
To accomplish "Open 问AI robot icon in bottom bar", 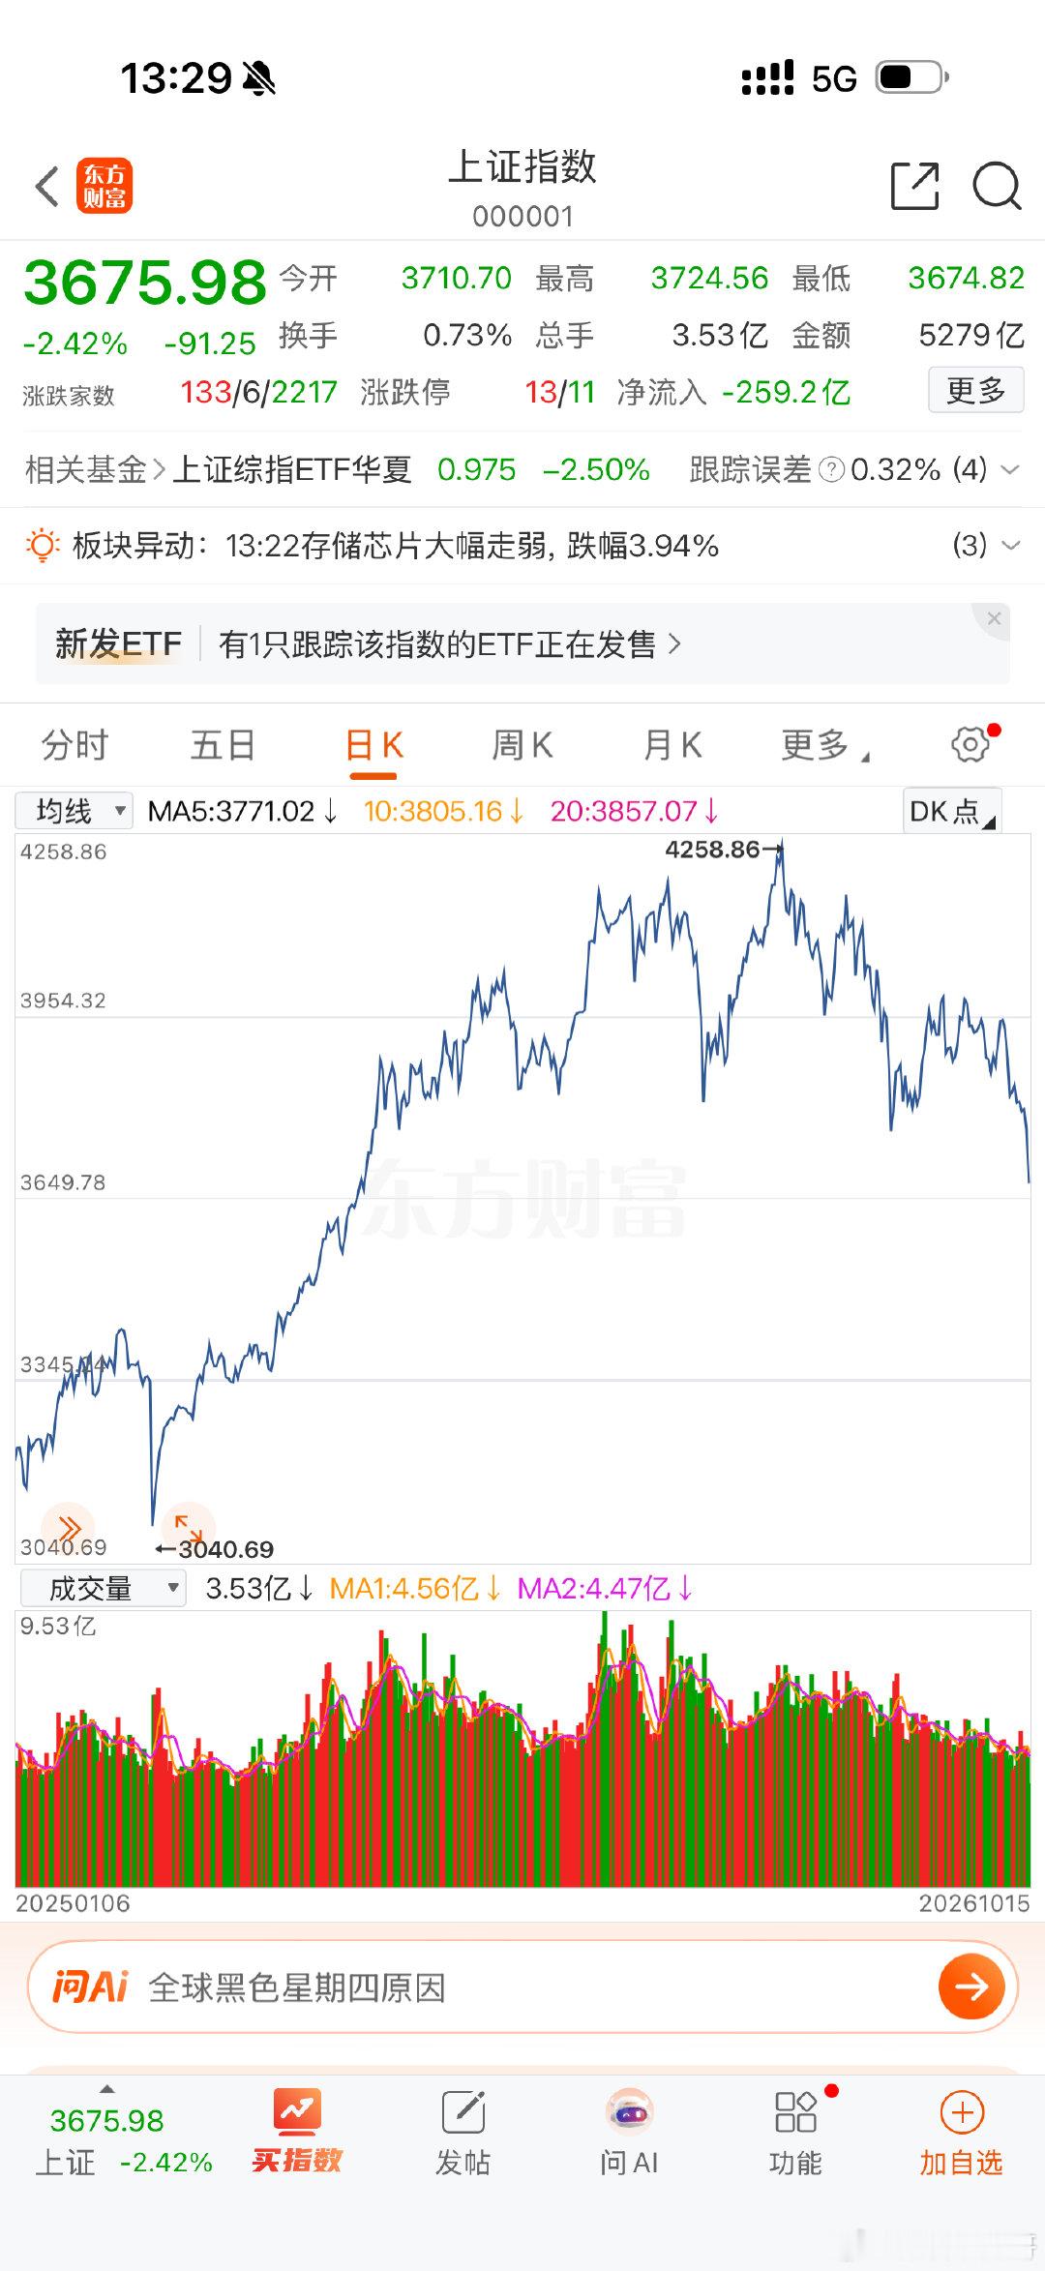I will coord(629,2111).
